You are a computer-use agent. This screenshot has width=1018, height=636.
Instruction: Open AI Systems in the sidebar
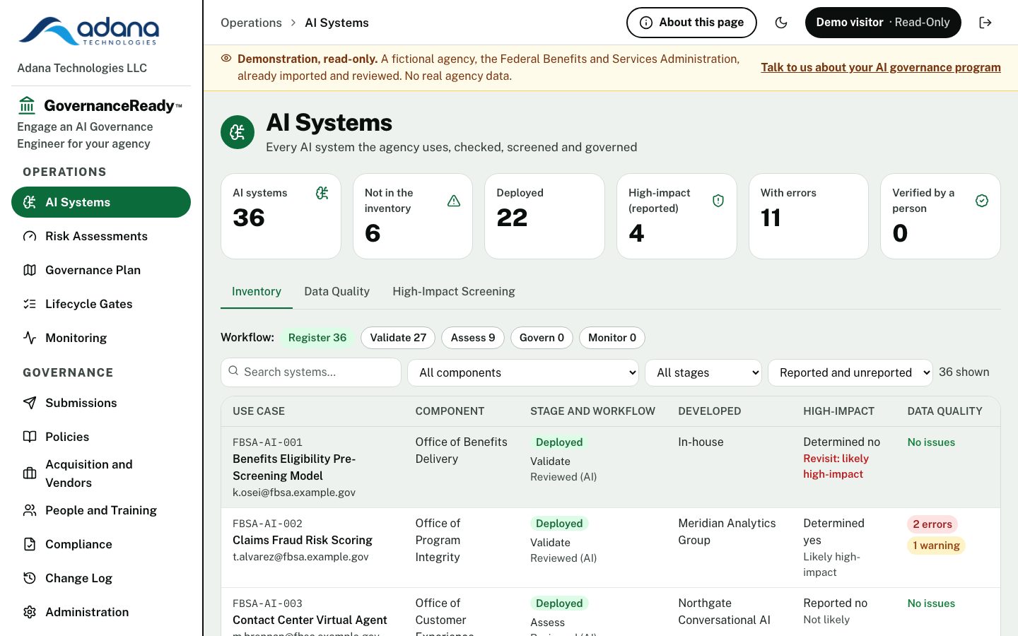coord(101,202)
